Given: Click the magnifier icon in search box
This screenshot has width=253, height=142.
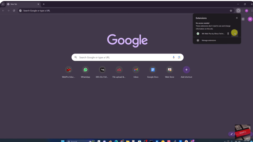Looking at the screenshot, I should [x=76, y=57].
